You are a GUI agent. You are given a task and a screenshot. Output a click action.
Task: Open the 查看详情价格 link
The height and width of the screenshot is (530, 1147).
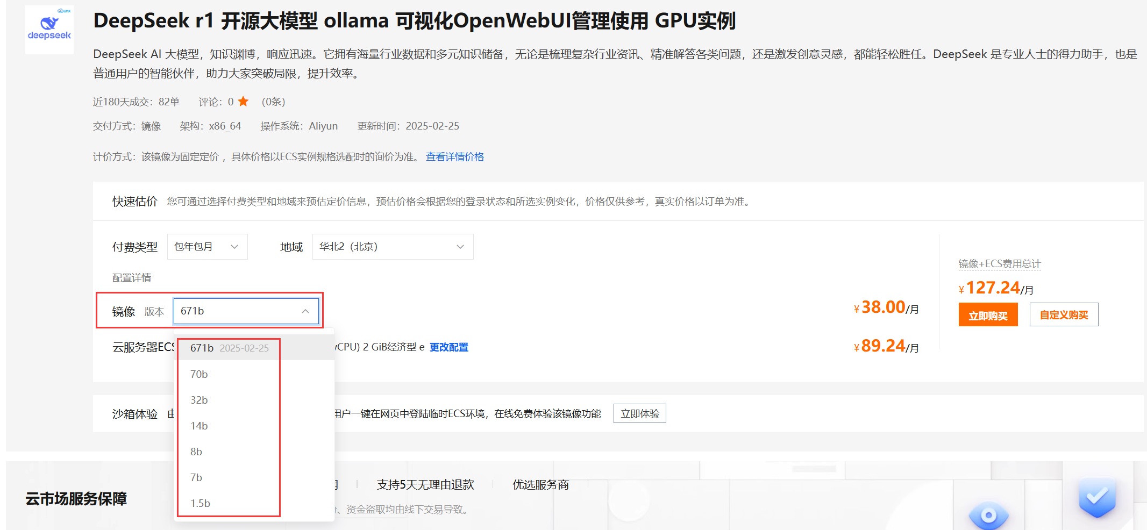[x=455, y=156]
